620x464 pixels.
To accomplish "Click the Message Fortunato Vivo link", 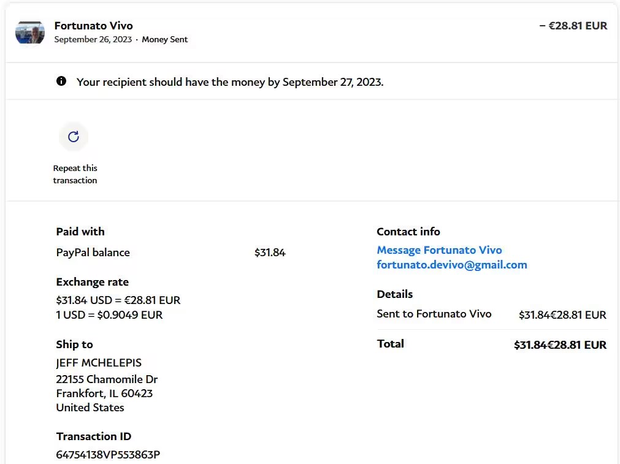I will 439,250.
